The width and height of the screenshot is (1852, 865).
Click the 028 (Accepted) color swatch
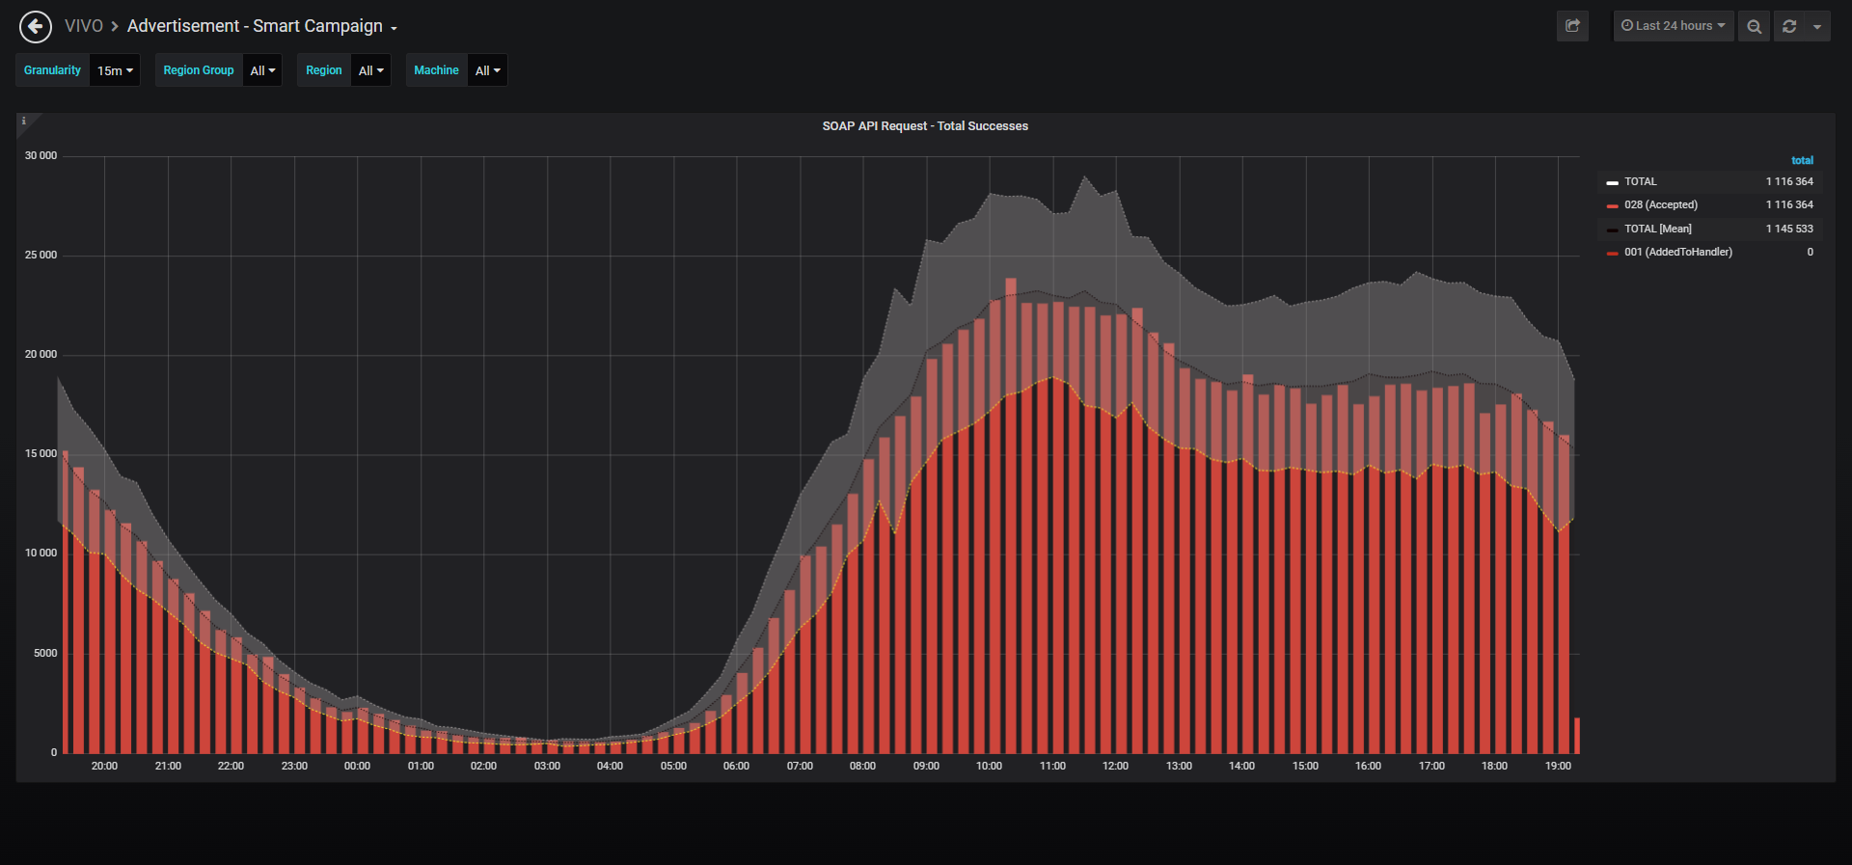[1612, 205]
